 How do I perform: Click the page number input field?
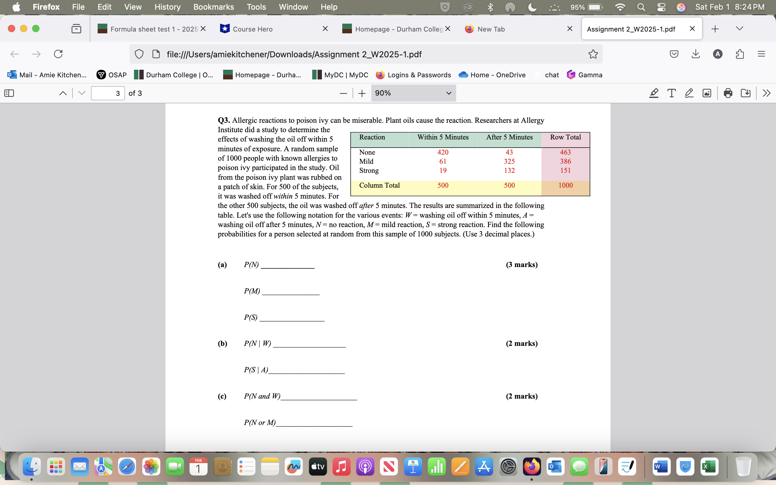tap(108, 93)
